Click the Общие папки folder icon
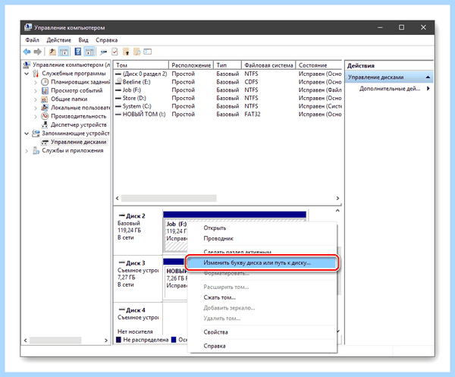This screenshot has height=377, width=455. [x=45, y=99]
